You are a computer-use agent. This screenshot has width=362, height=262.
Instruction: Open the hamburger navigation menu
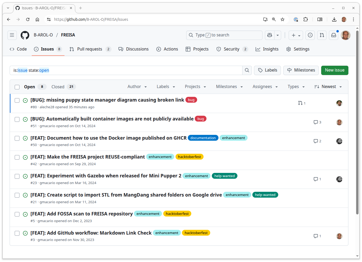[12, 35]
